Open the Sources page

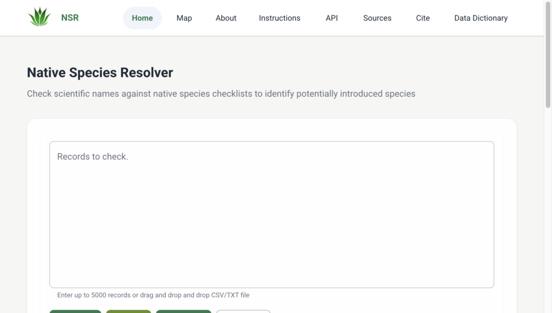click(x=377, y=18)
